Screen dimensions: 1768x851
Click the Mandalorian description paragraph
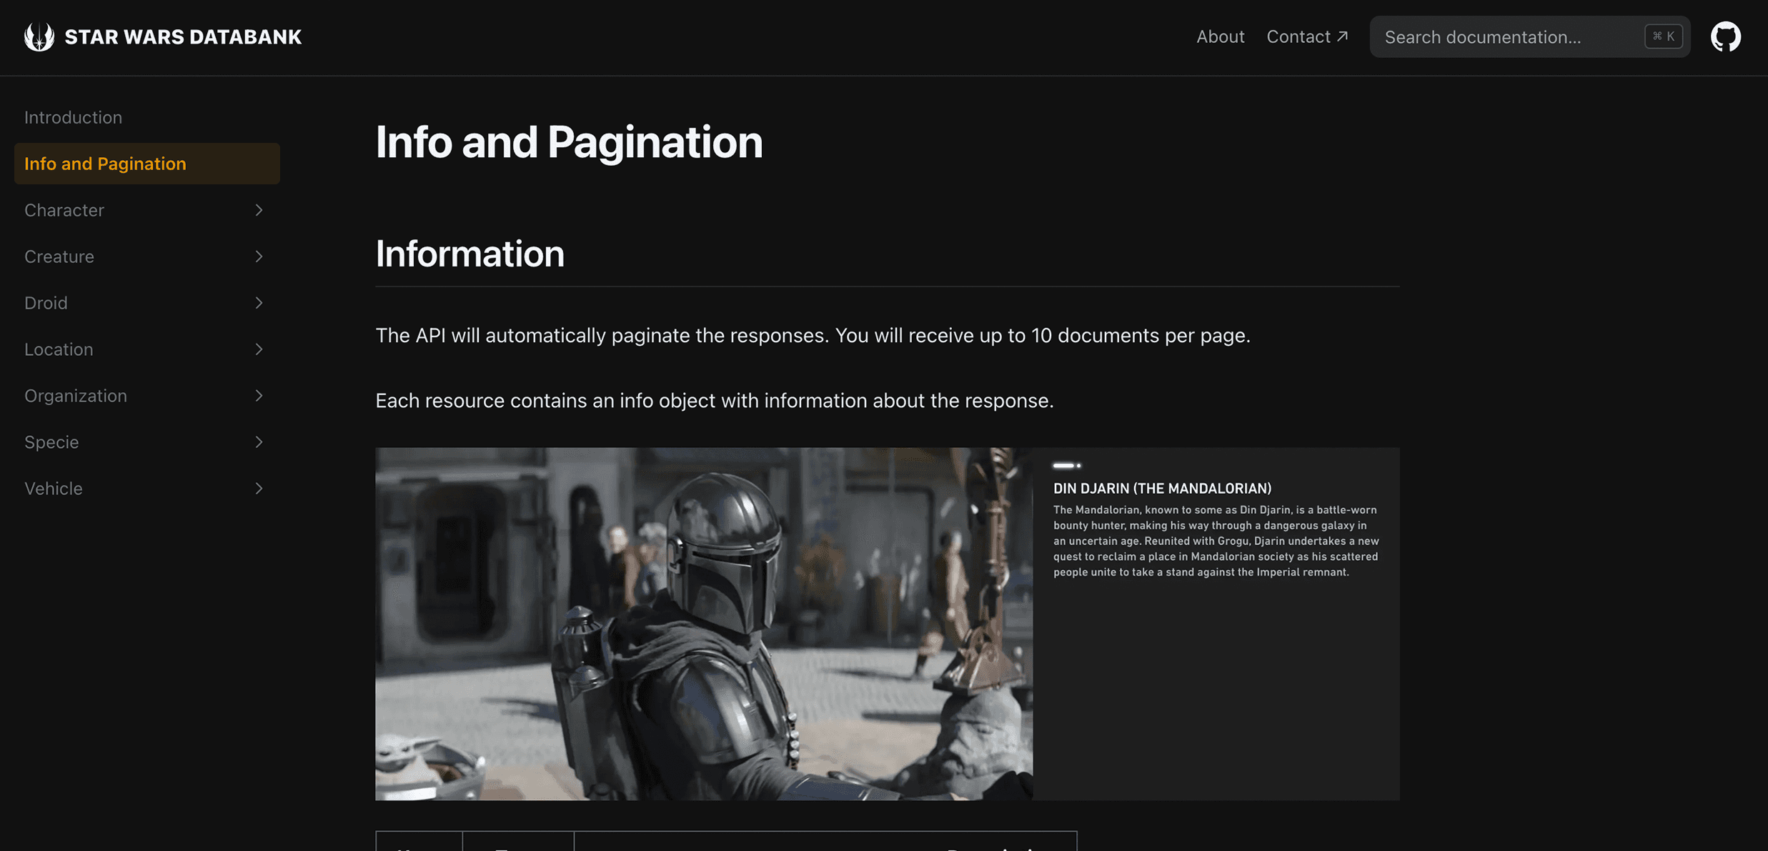tap(1216, 541)
